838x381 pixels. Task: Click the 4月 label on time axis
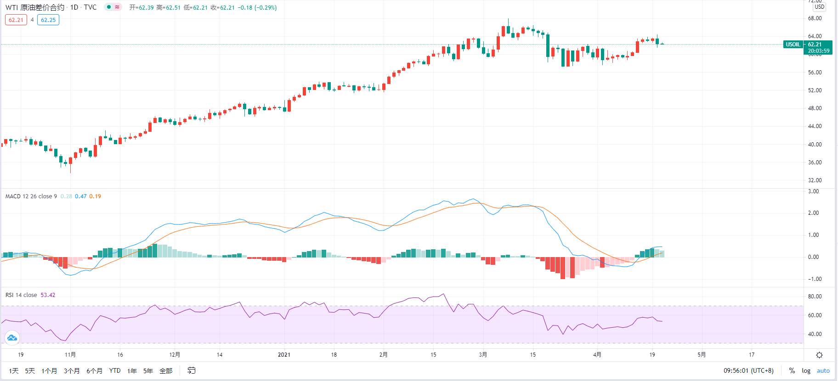(597, 354)
